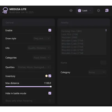Select Farming Hoe (18M) in Nearby list
The width and height of the screenshot is (112, 112).
(72, 31)
